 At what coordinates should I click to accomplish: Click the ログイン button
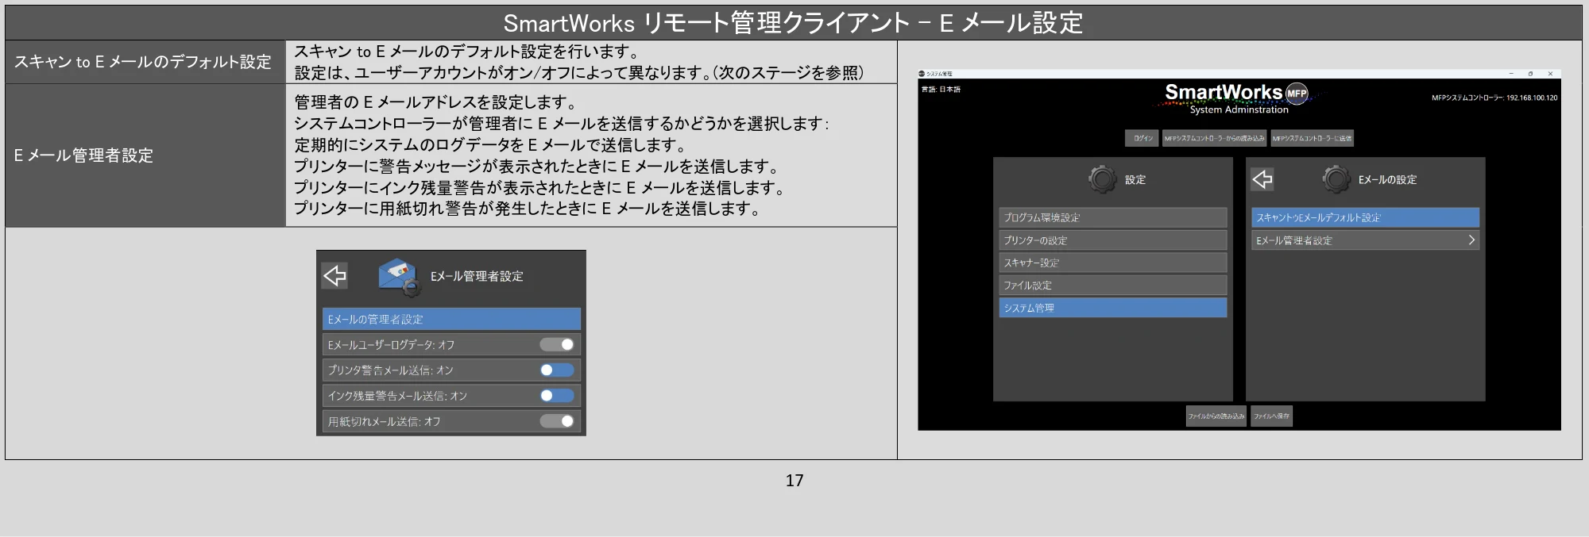click(x=1142, y=138)
